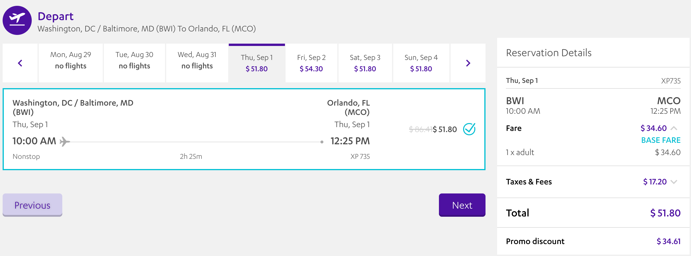Viewport: 691px width, 256px height.
Task: Toggle the flight selected checkmark
Action: point(469,129)
